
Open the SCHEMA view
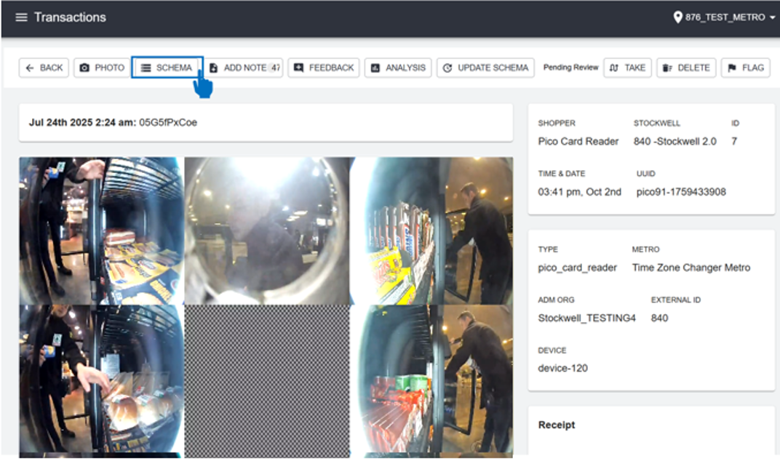pyautogui.click(x=167, y=68)
